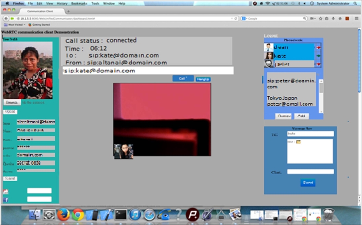Click the green status icon next to Kate
This screenshot has width=362, height=225.
point(319,56)
